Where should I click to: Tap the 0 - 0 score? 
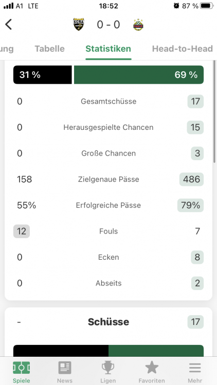click(109, 25)
